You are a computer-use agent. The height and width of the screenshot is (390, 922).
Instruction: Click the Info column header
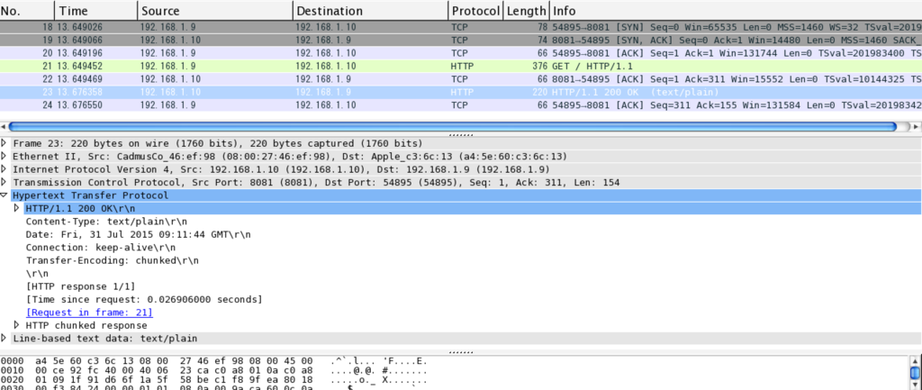736,11
